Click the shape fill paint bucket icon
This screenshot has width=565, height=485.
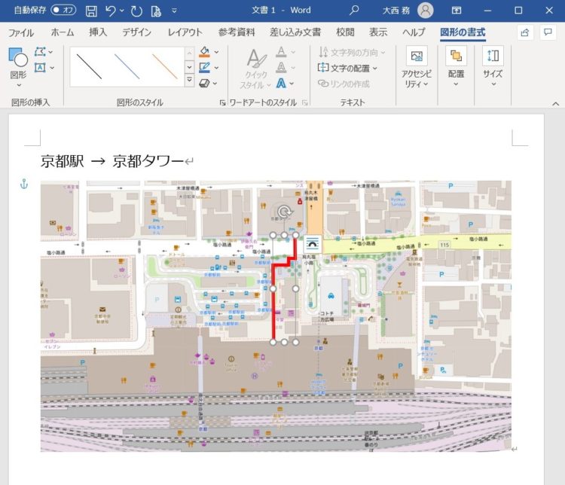pyautogui.click(x=204, y=52)
